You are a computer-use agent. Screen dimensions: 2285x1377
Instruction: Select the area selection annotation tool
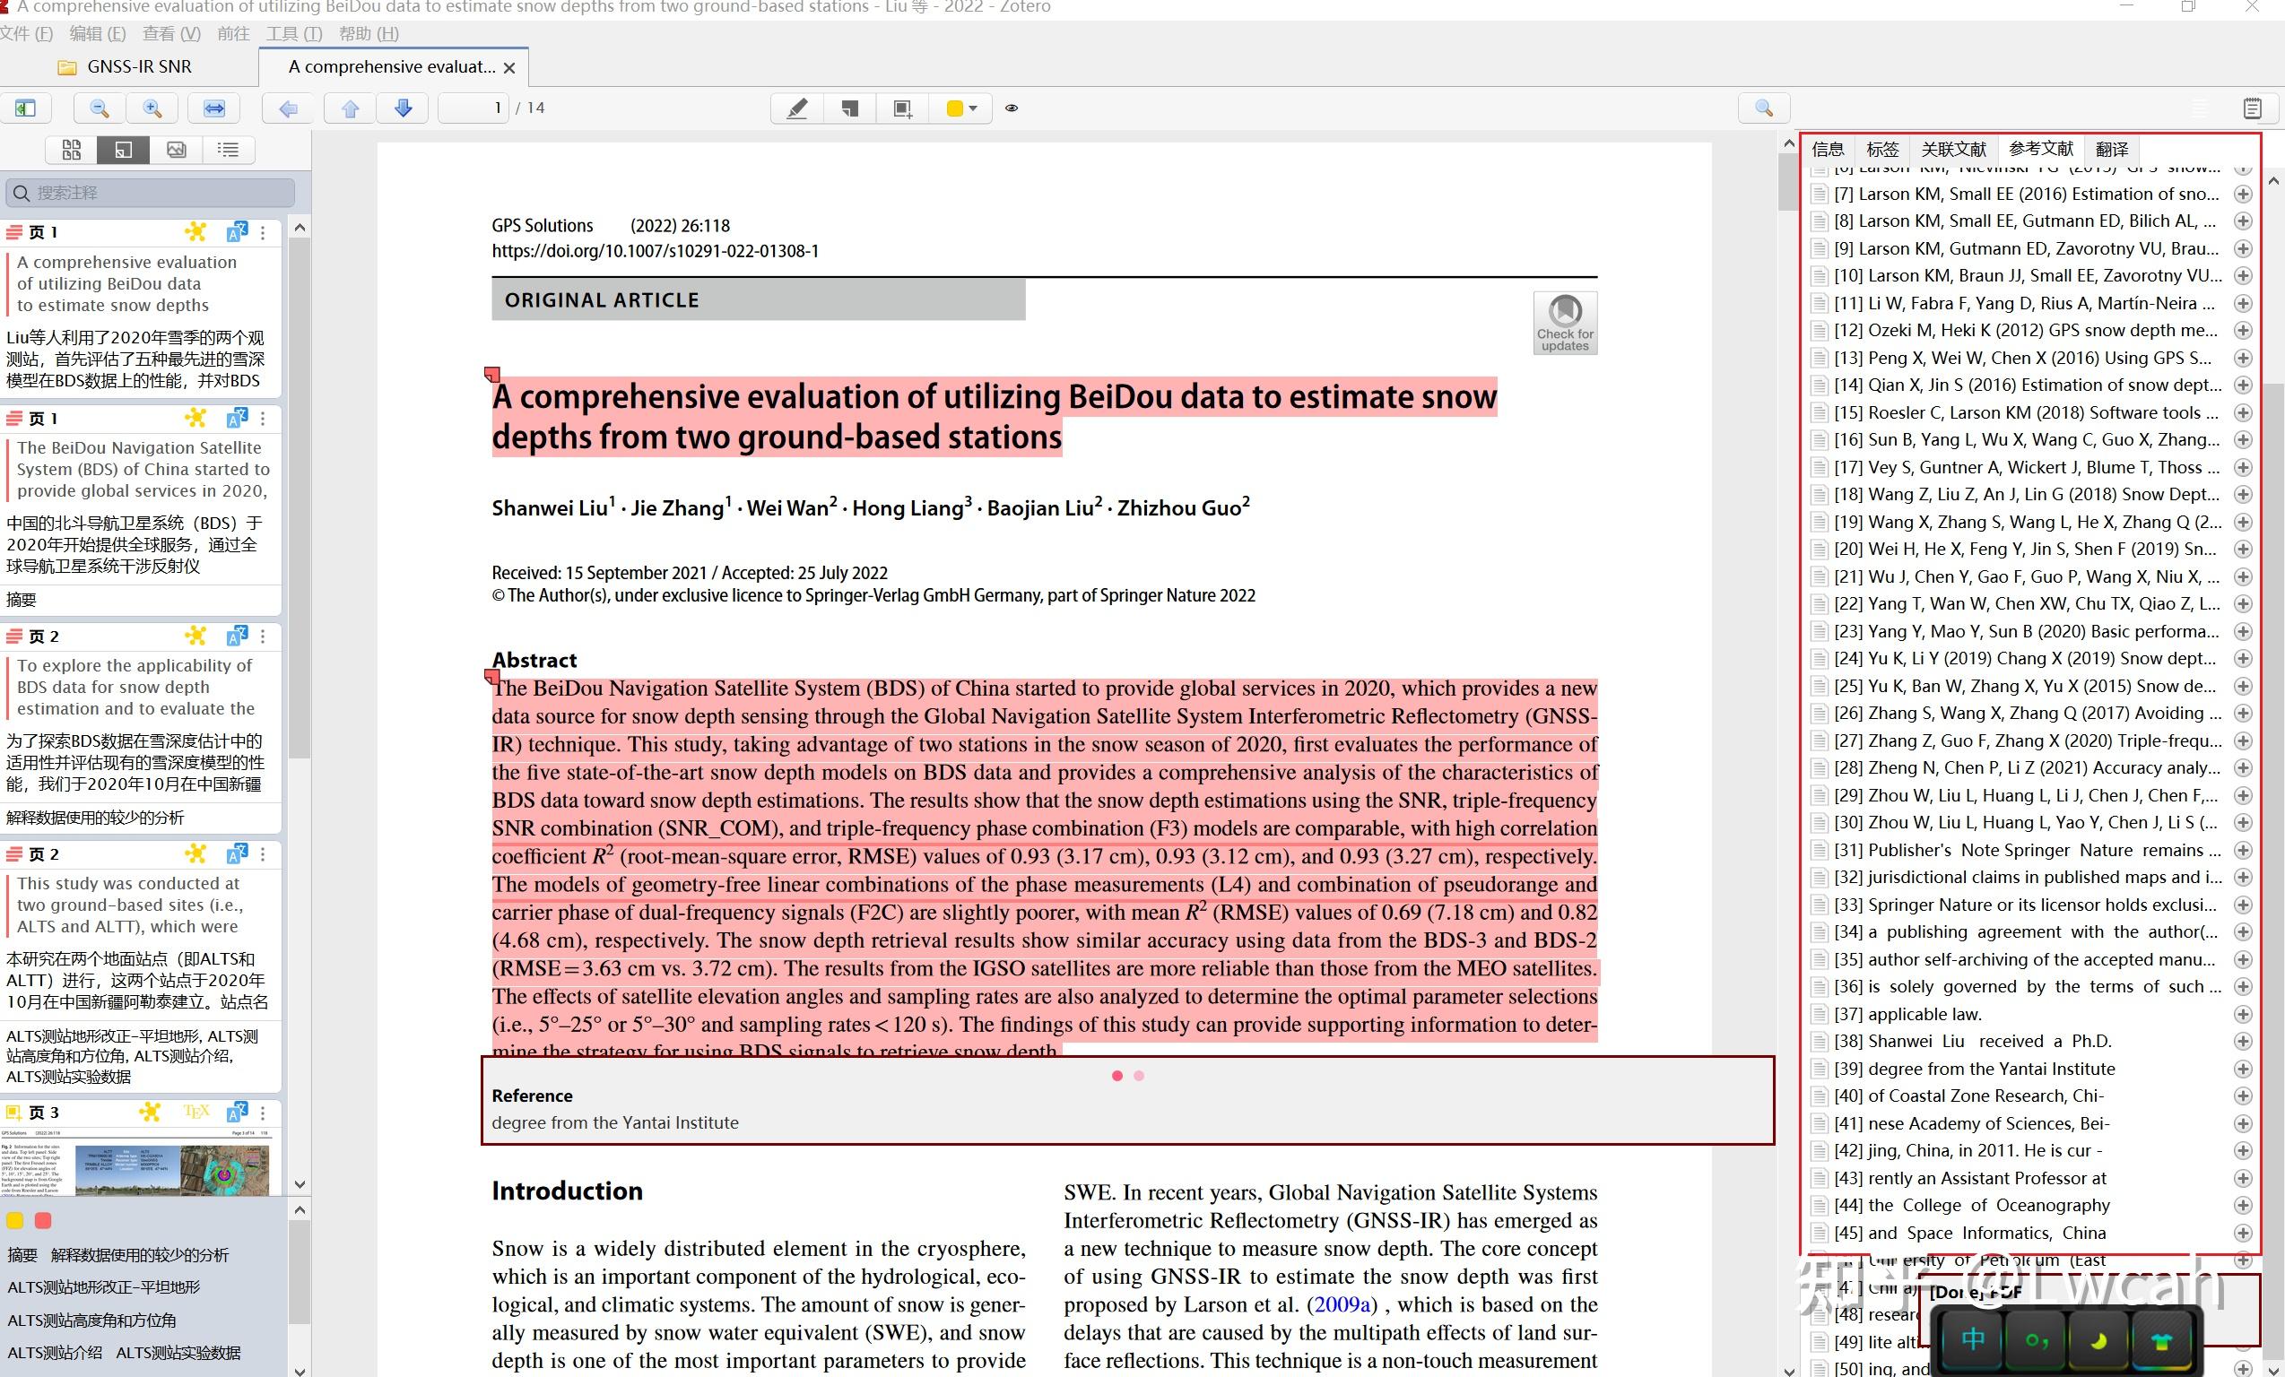tap(900, 108)
